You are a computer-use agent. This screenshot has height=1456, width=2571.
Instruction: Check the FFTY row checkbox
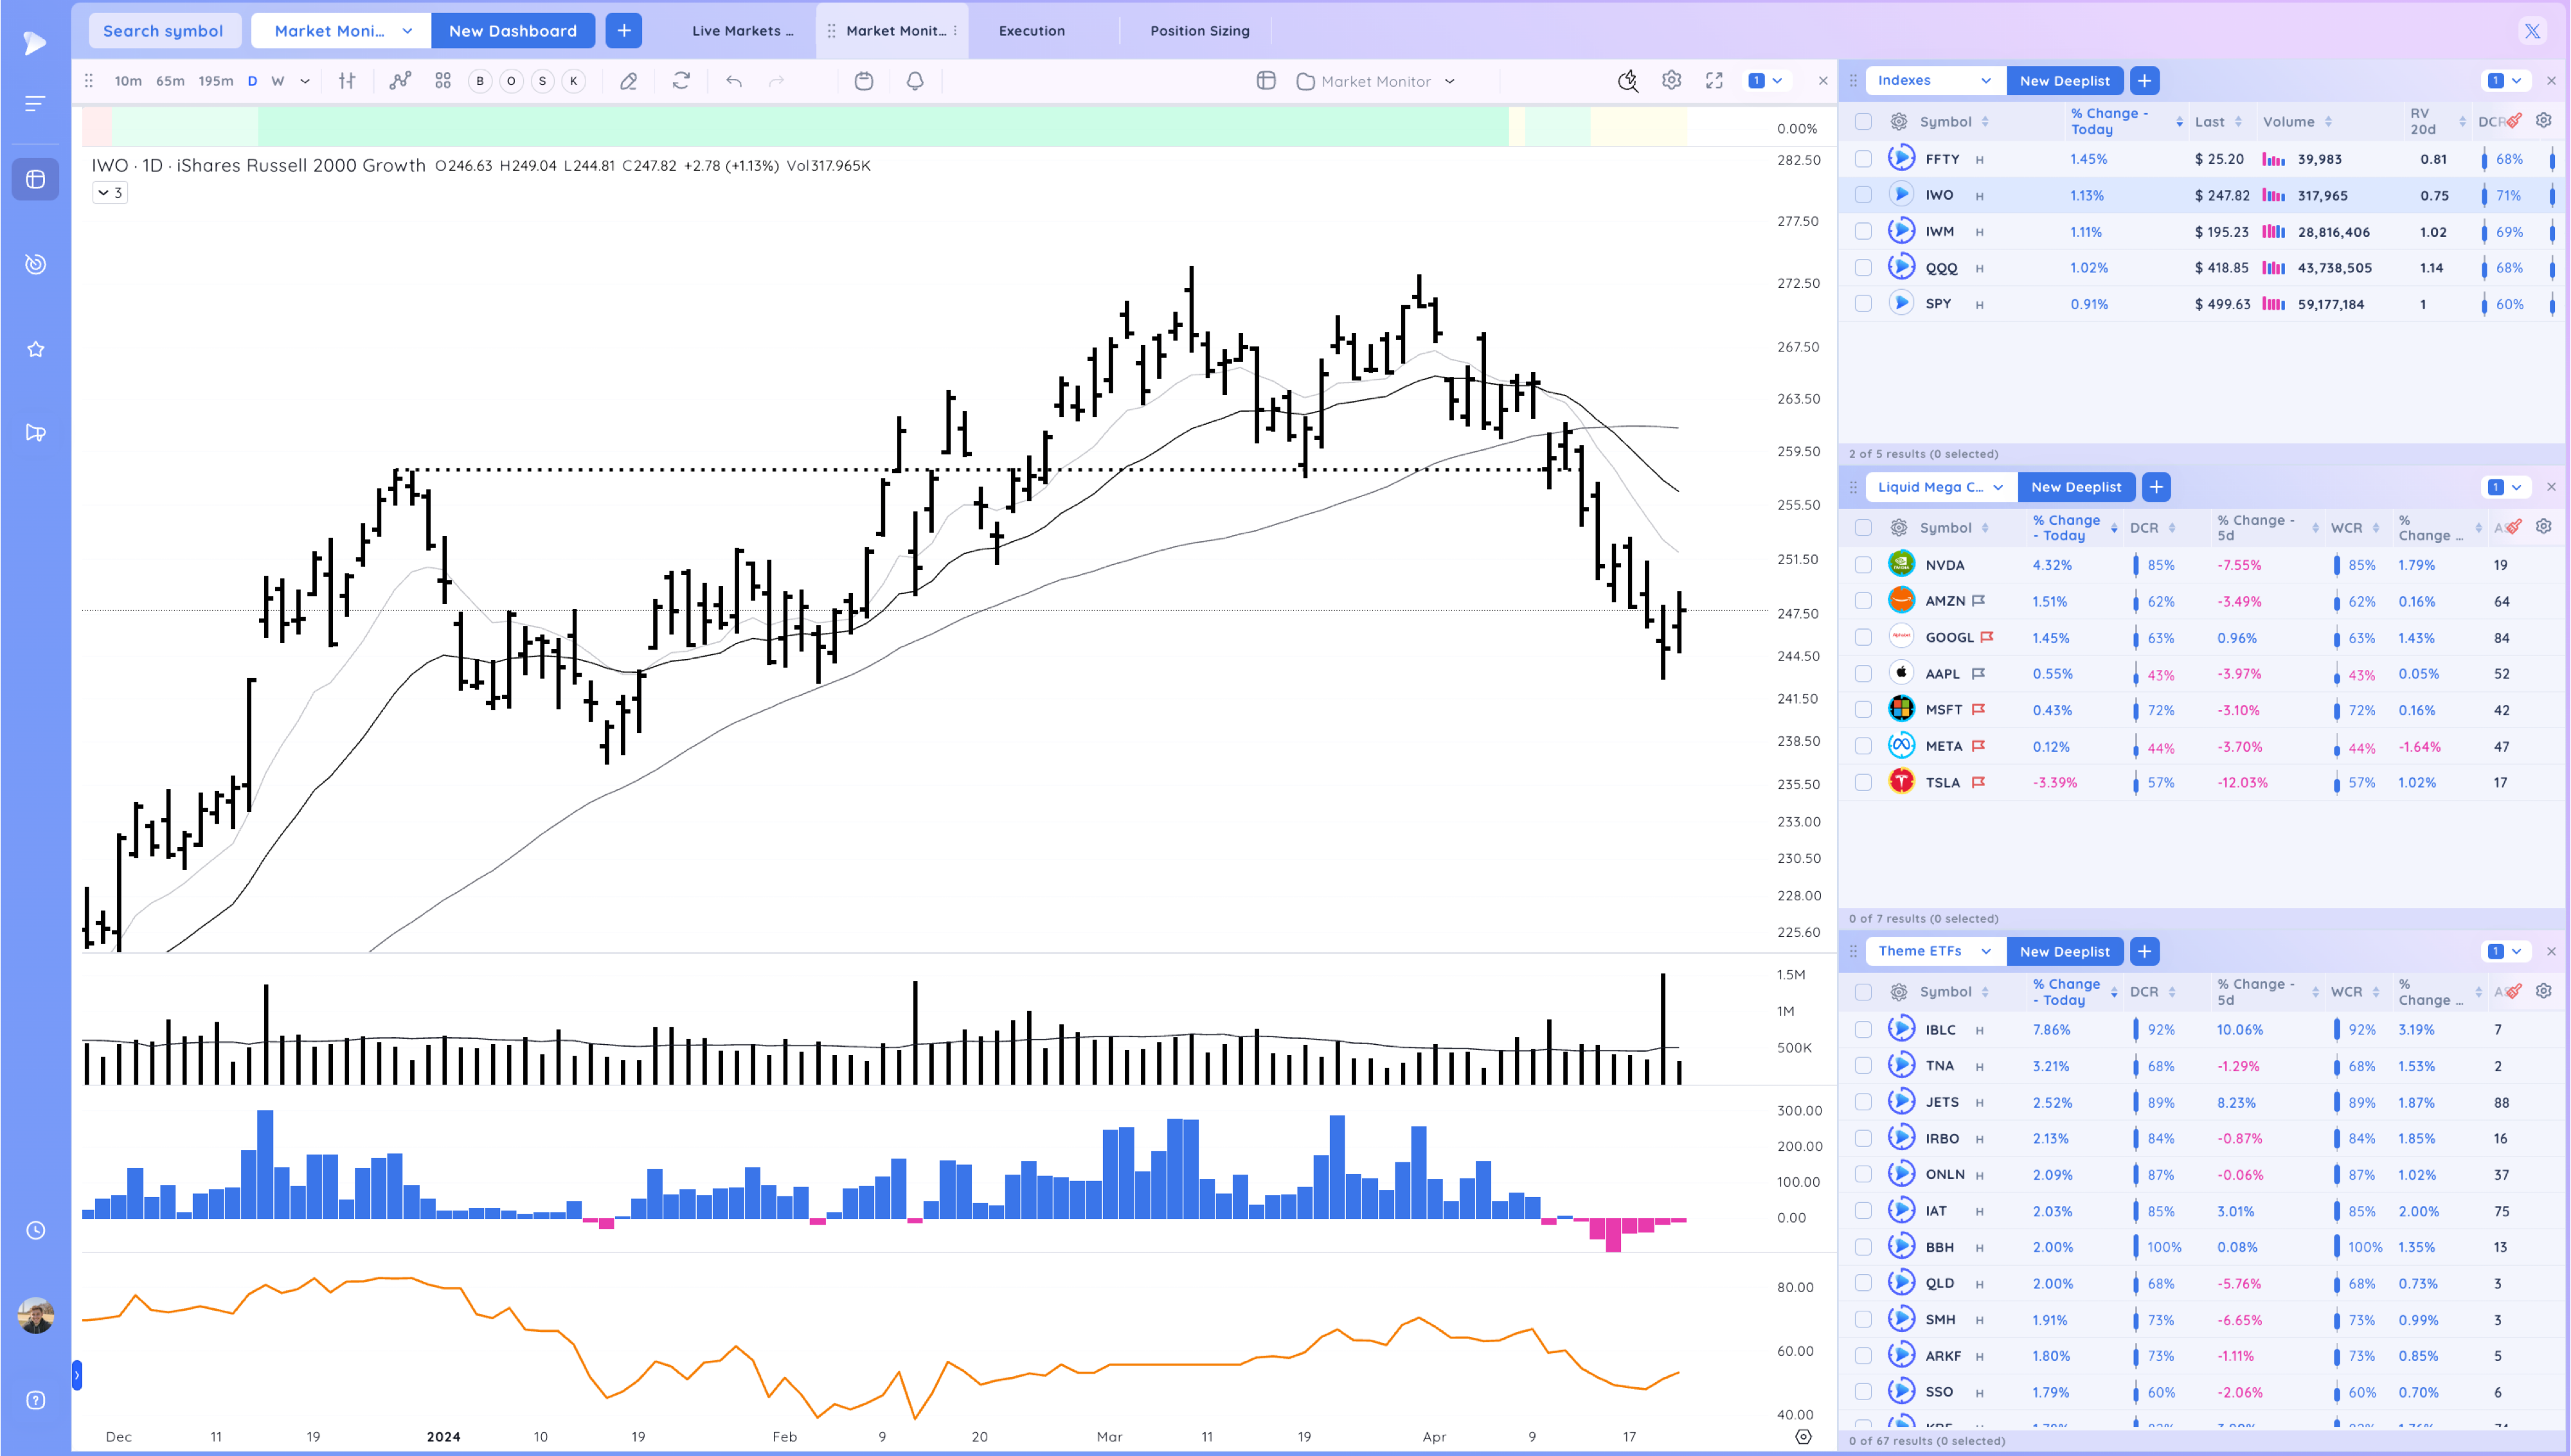1863,159
